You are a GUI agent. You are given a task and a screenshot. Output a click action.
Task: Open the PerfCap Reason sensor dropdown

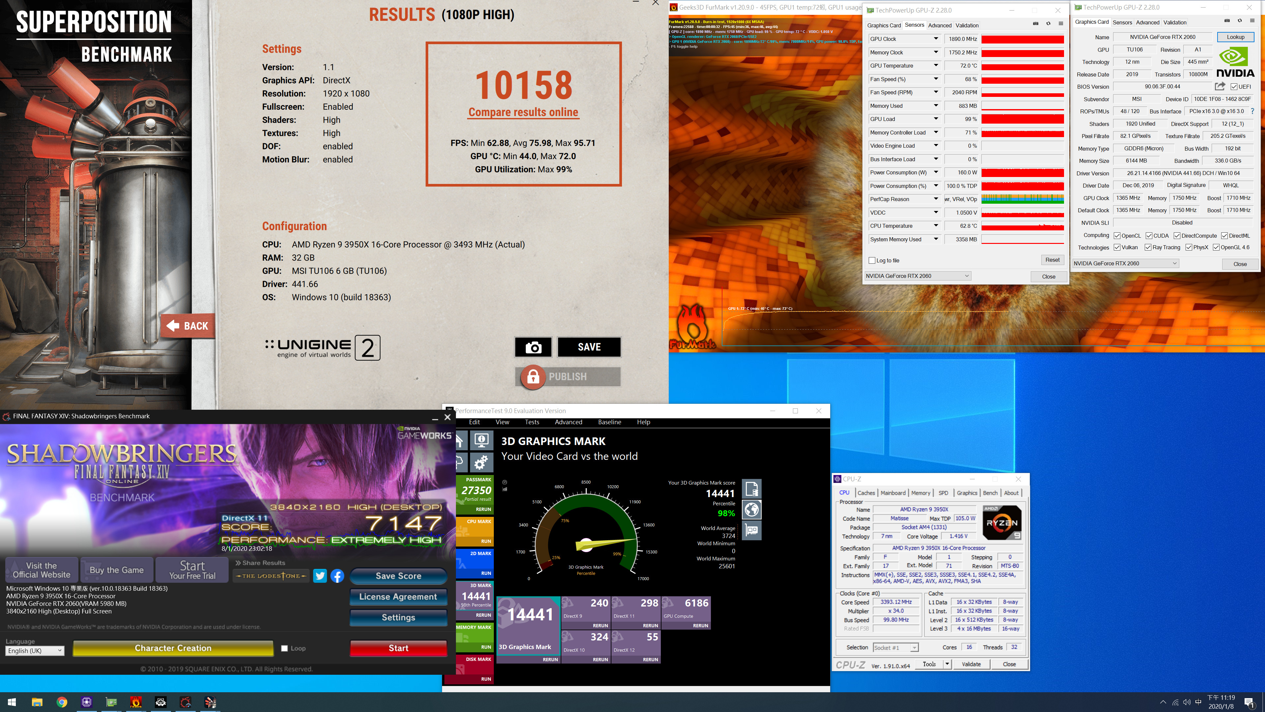pyautogui.click(x=936, y=199)
